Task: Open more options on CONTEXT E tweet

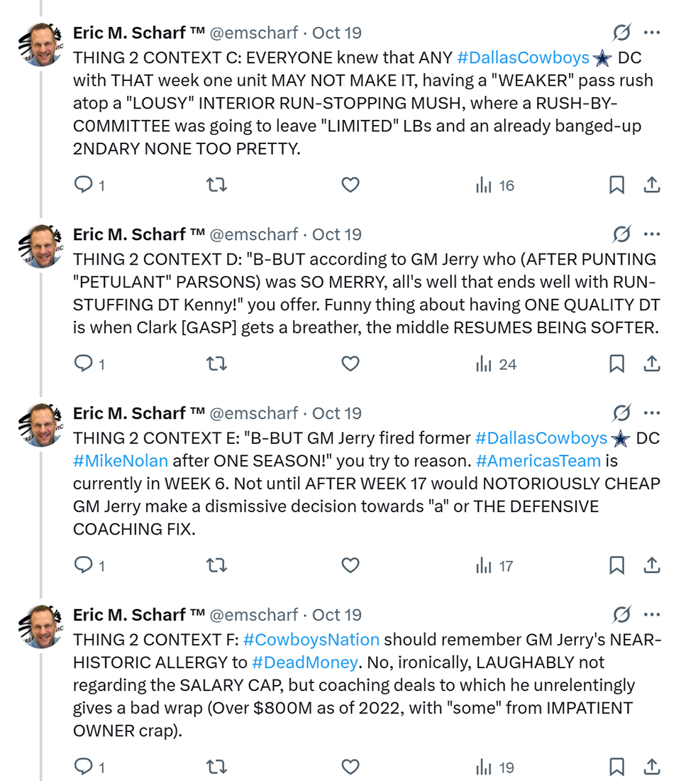Action: 652,413
